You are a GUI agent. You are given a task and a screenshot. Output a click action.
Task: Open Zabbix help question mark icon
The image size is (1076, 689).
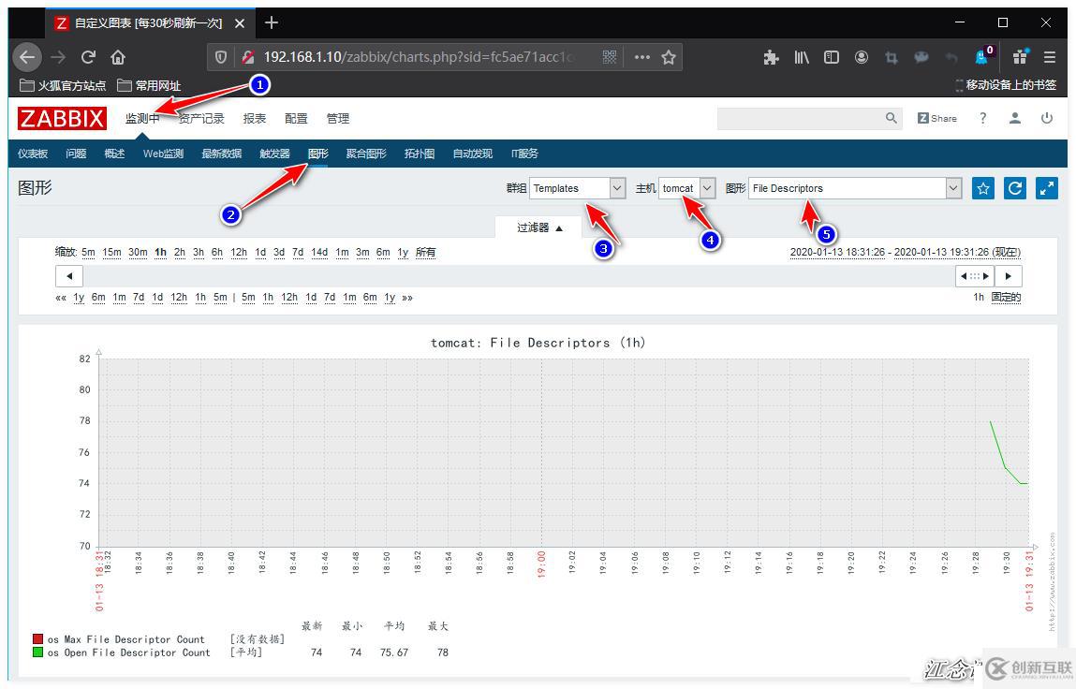(982, 118)
